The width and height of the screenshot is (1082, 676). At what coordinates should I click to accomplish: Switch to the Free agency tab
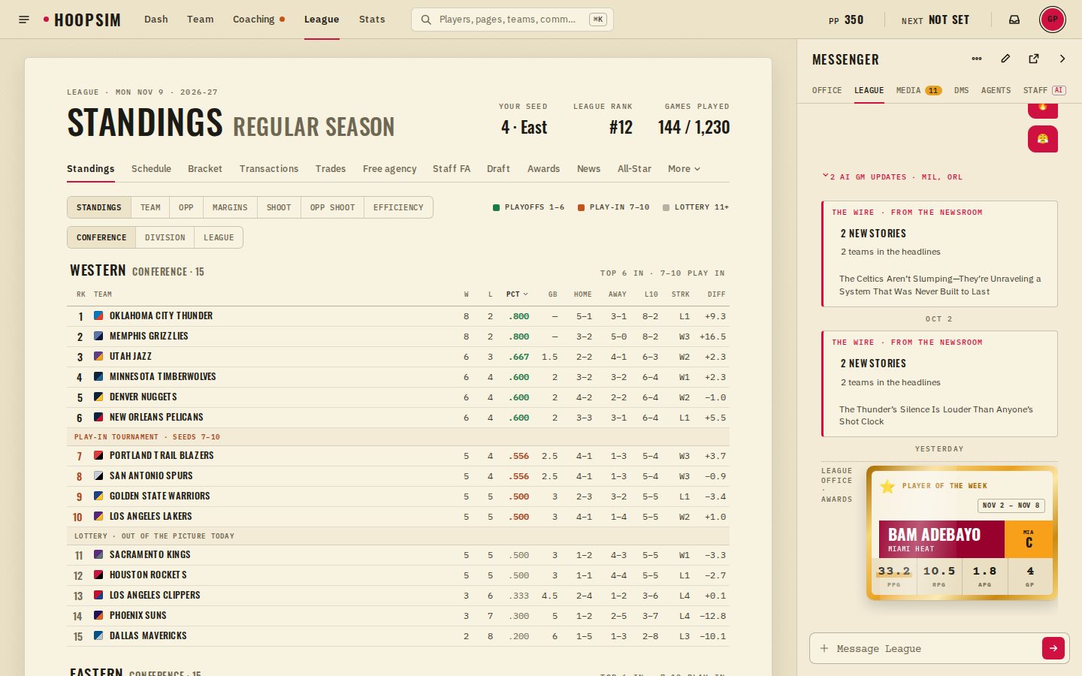click(389, 169)
